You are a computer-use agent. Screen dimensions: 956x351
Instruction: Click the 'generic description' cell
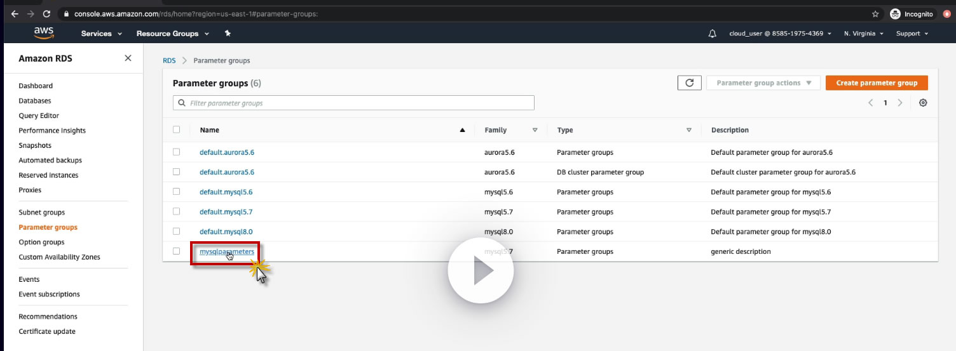click(x=741, y=251)
